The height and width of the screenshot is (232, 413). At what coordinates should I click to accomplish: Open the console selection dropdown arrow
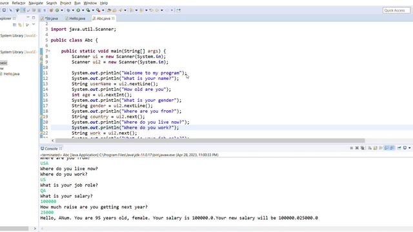pos(410,148)
